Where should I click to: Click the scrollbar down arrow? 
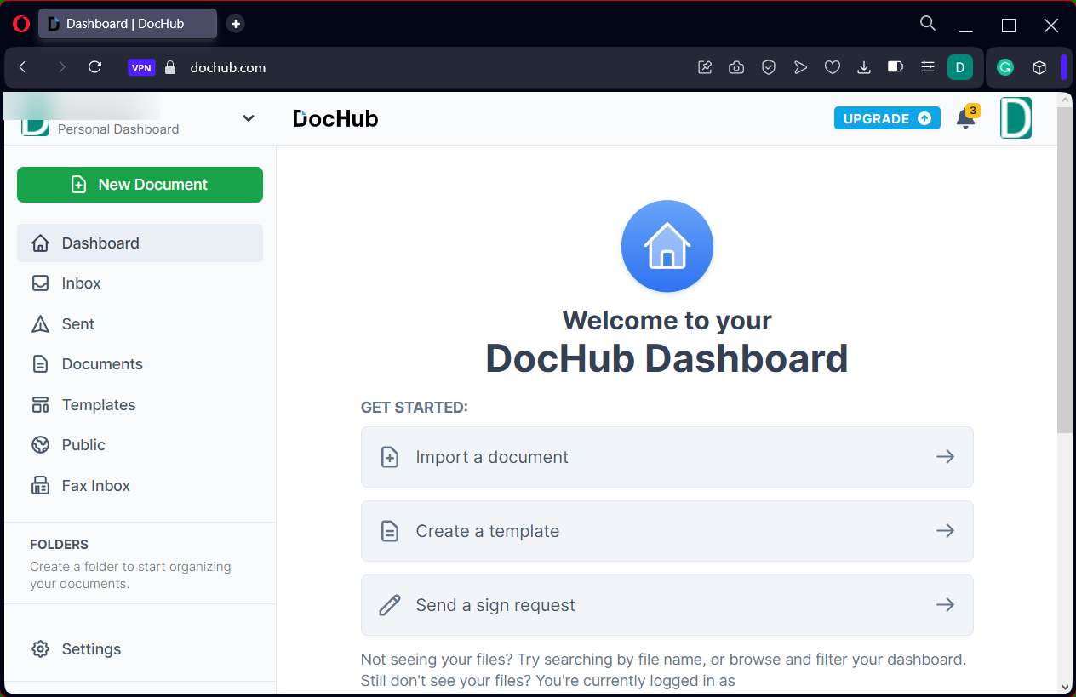click(1065, 687)
